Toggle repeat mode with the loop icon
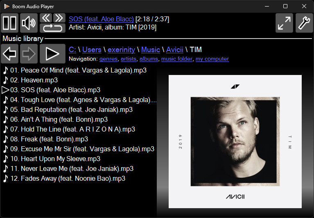Image resolution: width=314 pixels, height=218 pixels. pos(52,28)
